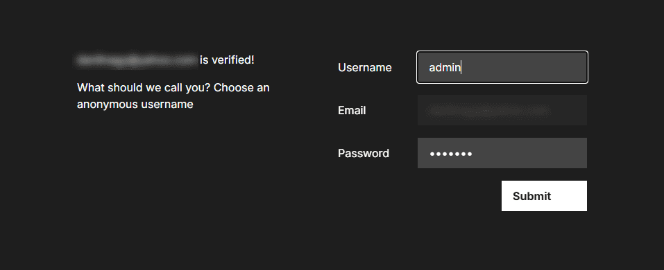Select the Email input field
Screen dimensions: 664x270
(x=502, y=110)
